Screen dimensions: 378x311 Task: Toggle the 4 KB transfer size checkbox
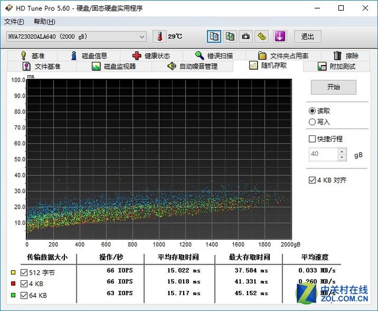point(24,284)
